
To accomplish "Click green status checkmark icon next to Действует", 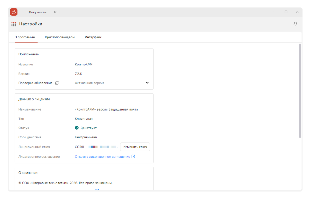I will 77,128.
